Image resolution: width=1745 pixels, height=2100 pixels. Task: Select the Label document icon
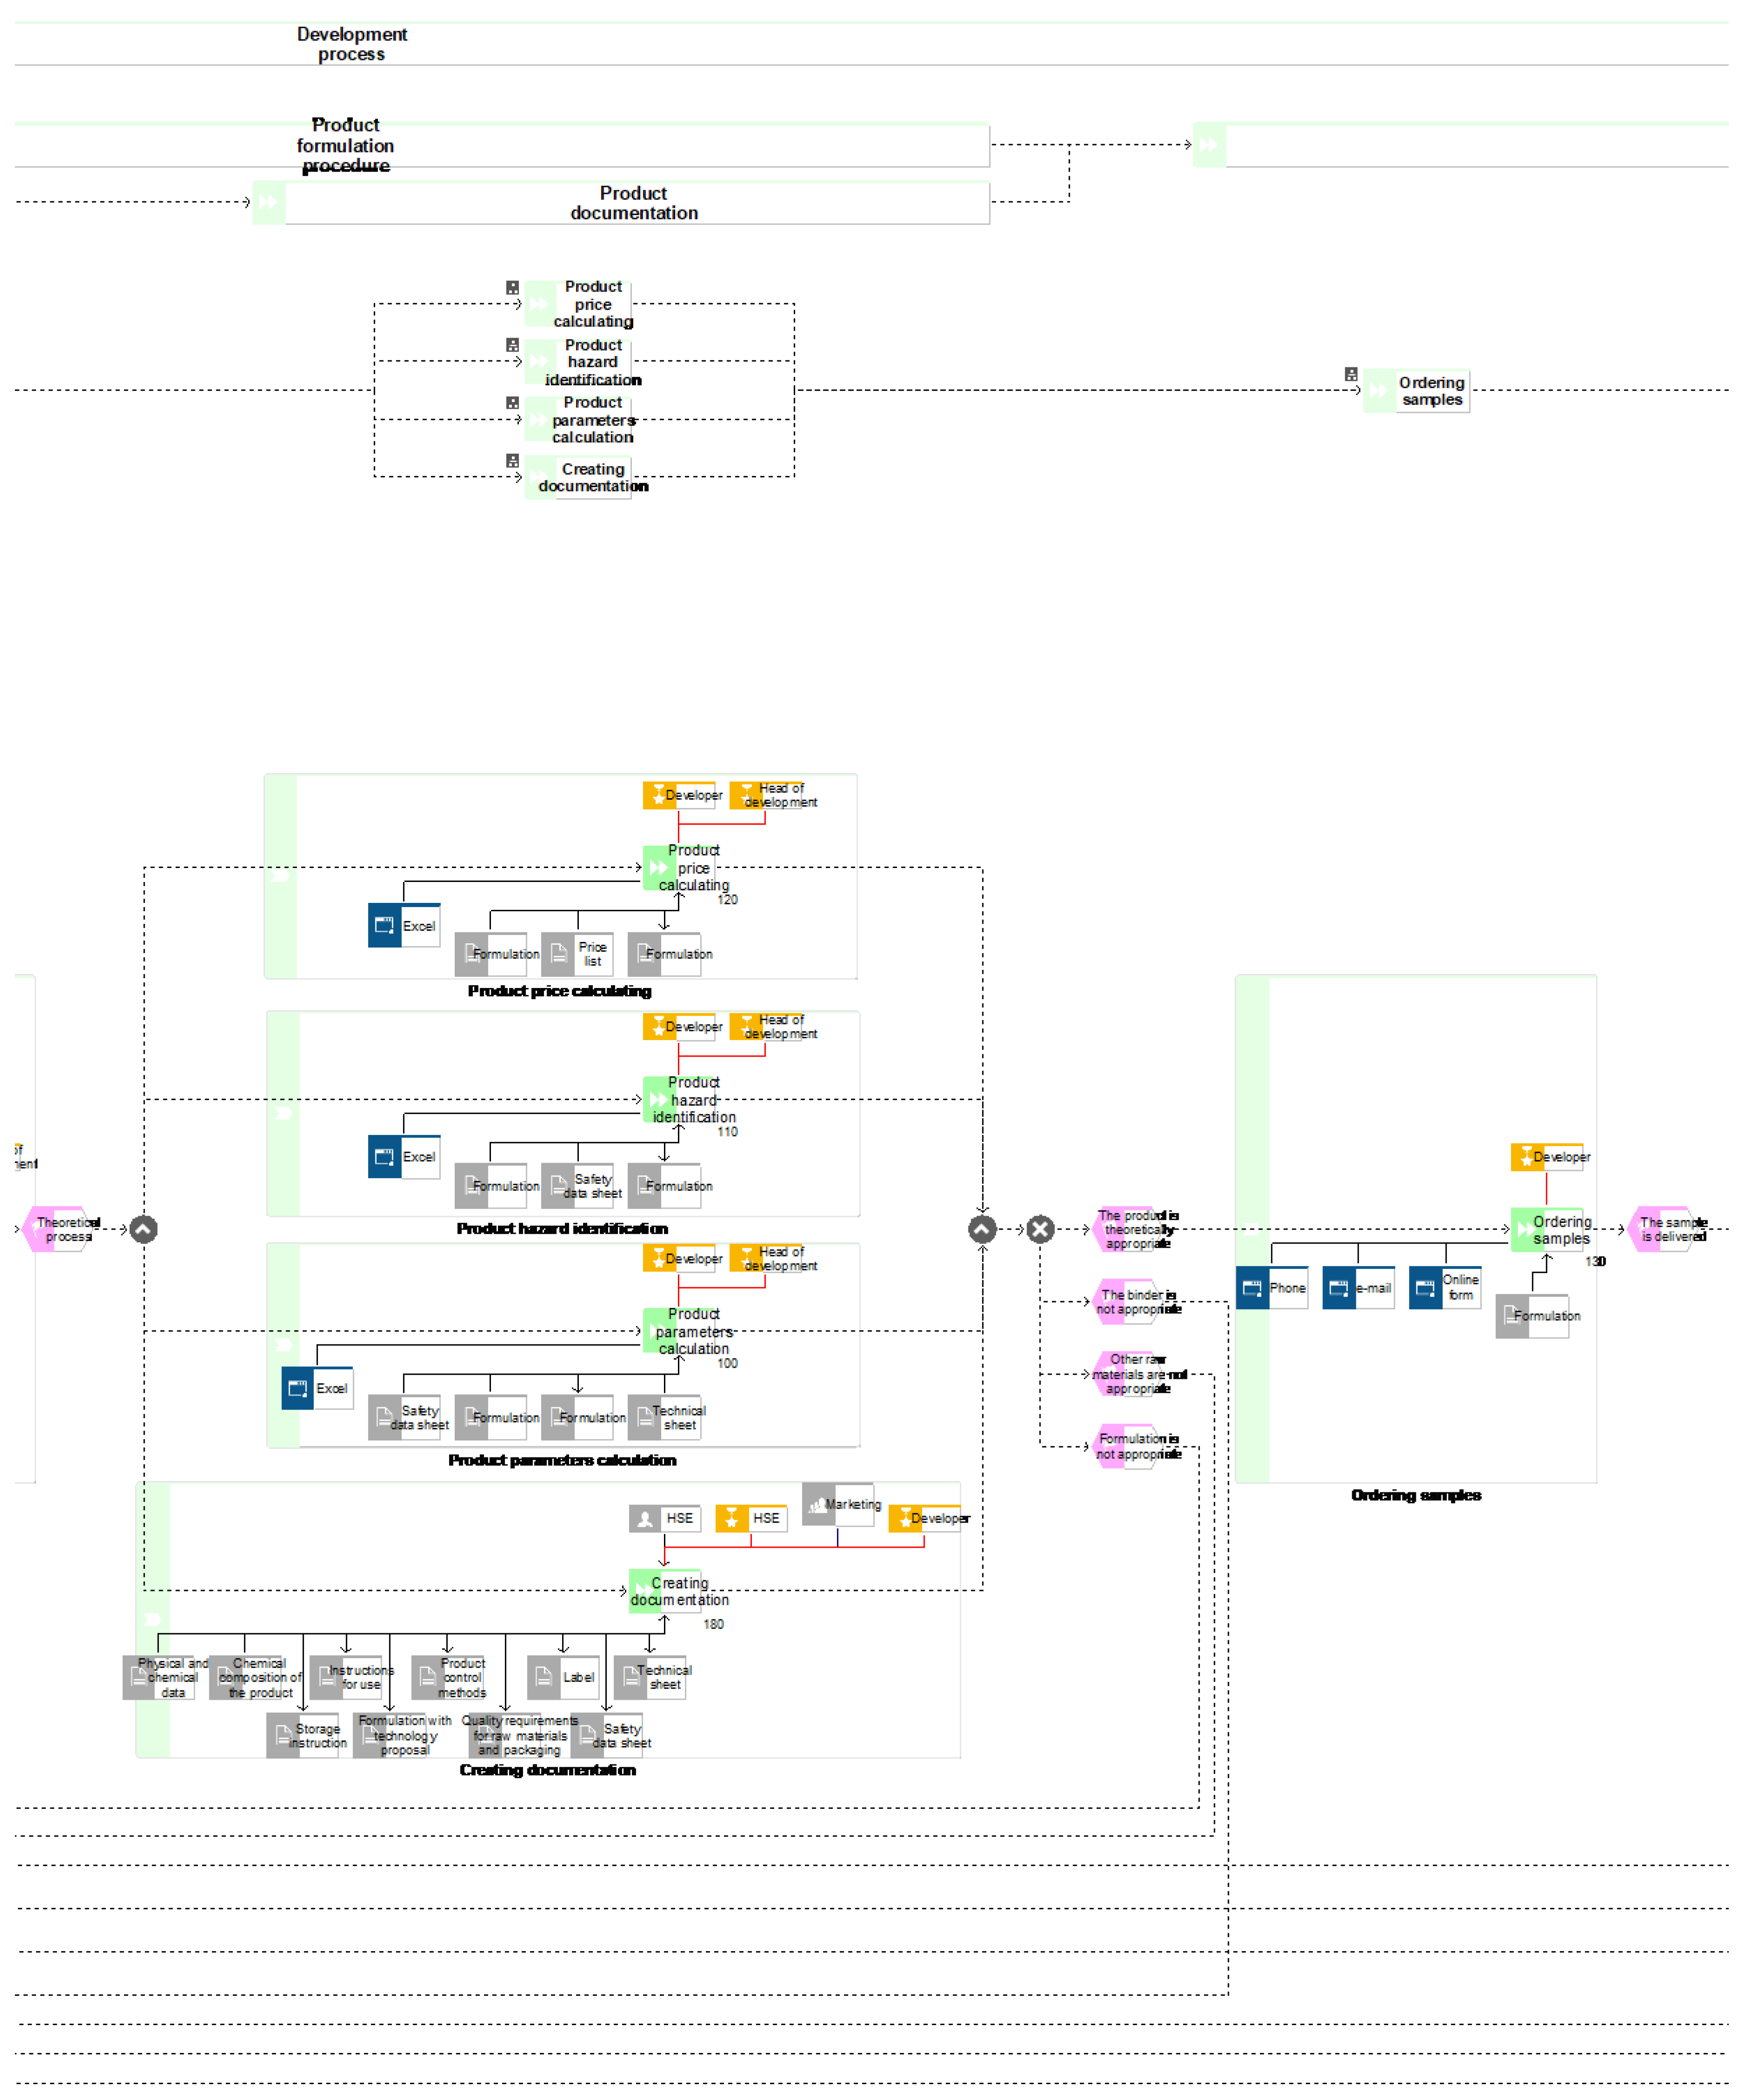[544, 1679]
